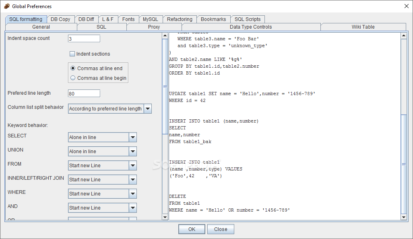This screenshot has height=239, width=413.
Task: Select Commas at line end option
Action: (73, 69)
